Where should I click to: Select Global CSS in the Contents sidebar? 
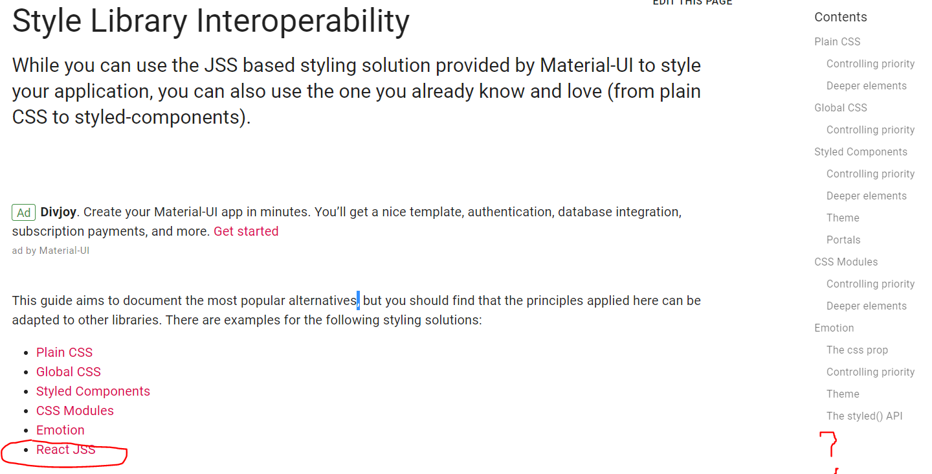[x=840, y=107]
